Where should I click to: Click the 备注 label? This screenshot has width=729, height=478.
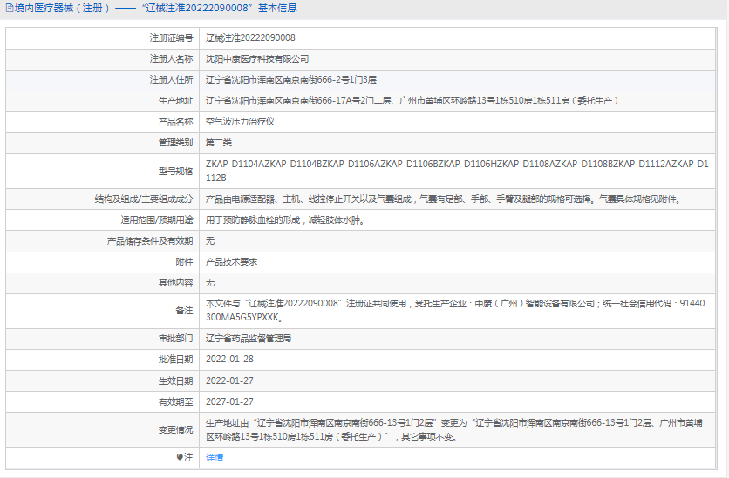tap(184, 311)
